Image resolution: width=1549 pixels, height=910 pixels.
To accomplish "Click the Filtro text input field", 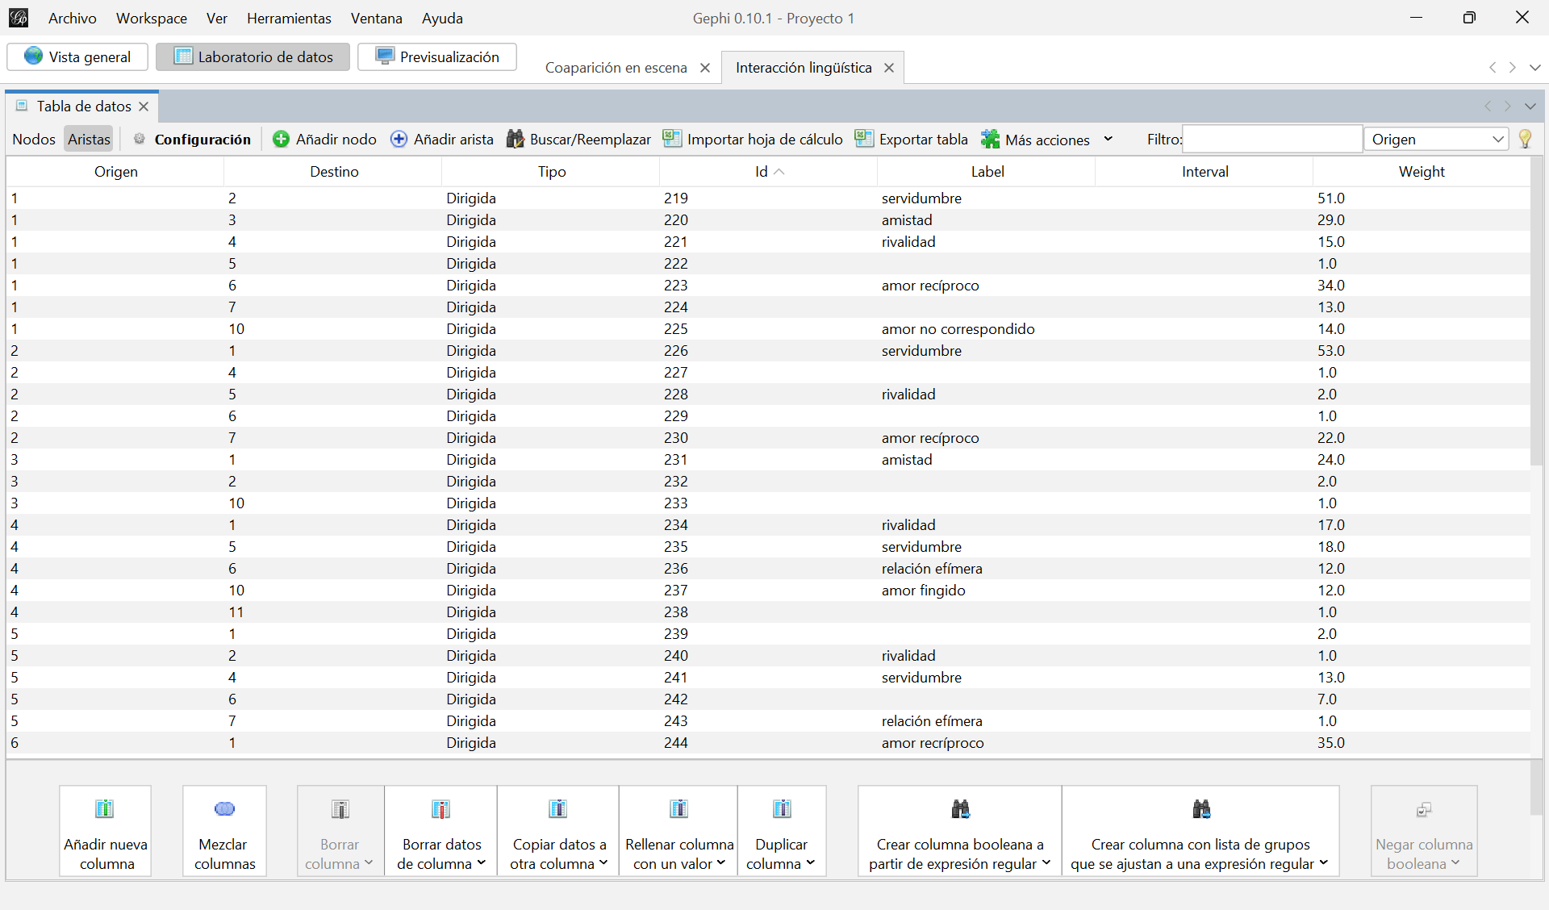I will 1271,140.
